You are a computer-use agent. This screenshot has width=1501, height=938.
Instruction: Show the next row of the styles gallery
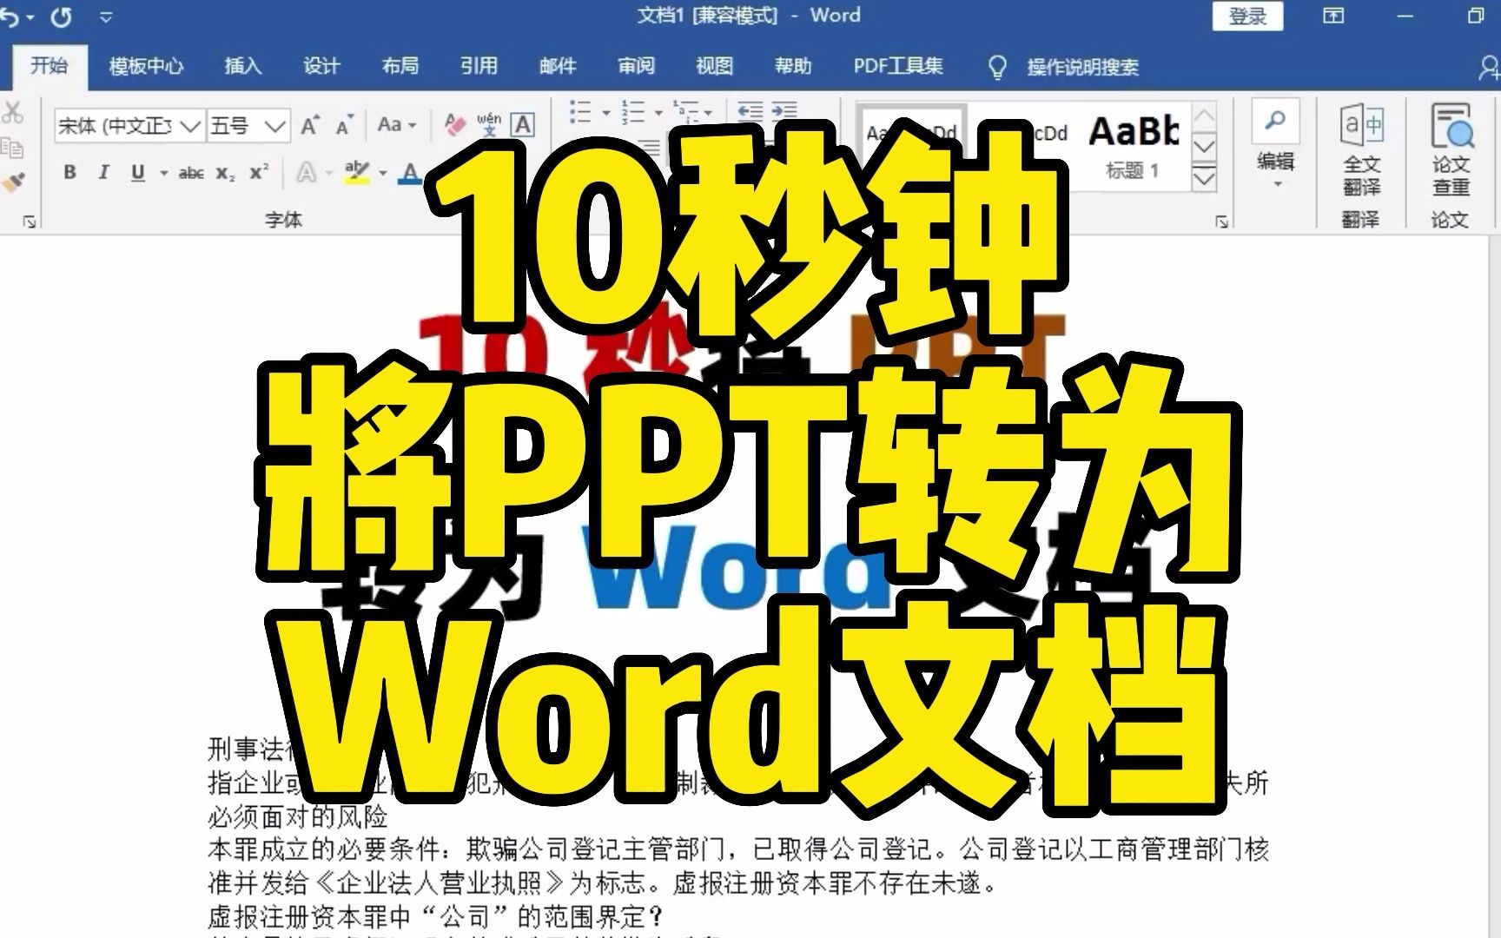[1204, 147]
